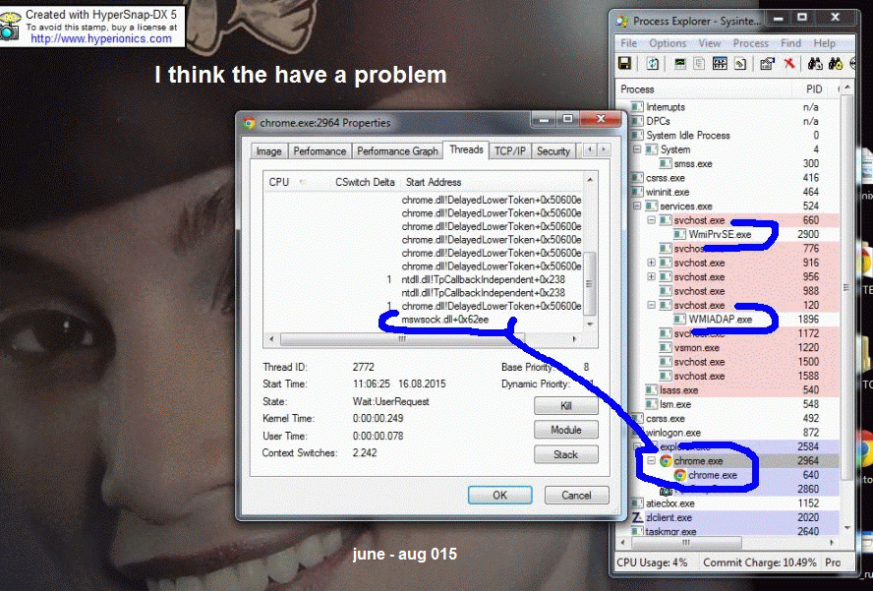Click Chrome icon of chrome.exe PID 640

pyautogui.click(x=679, y=475)
